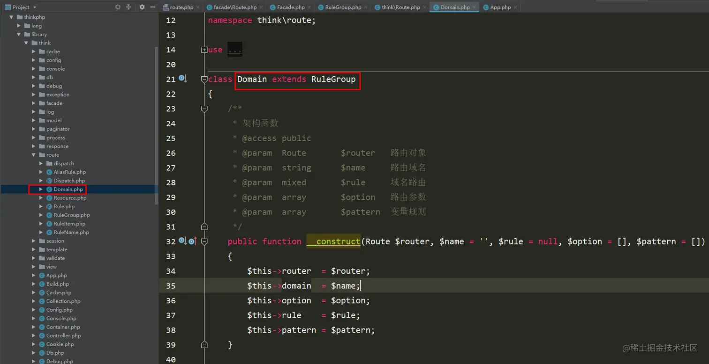The width and height of the screenshot is (709, 364).
Task: Select the exception folder
Action: tap(58, 95)
